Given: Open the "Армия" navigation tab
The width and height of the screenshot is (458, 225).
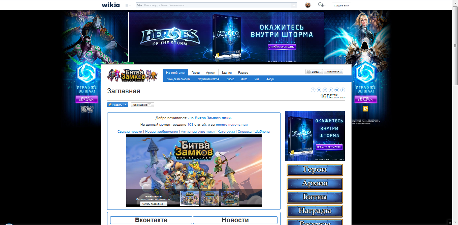Looking at the screenshot, I should tap(210, 73).
